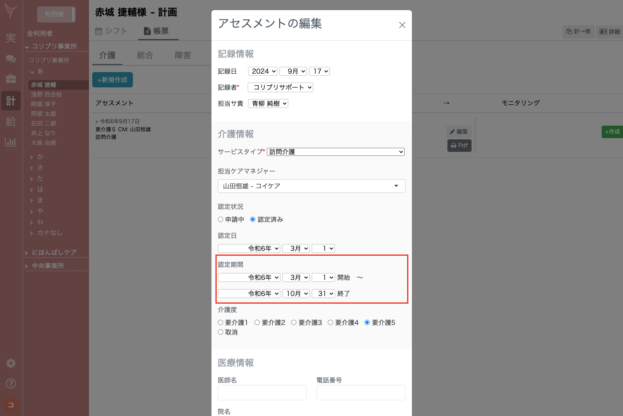Viewport: 623px width, 416px height.
Task: Click the 編集 pencil icon on the assessment row
Action: (x=459, y=131)
